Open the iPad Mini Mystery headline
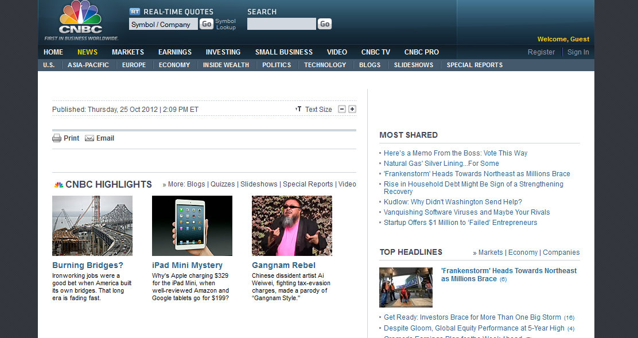The height and width of the screenshot is (338, 638). [x=187, y=265]
